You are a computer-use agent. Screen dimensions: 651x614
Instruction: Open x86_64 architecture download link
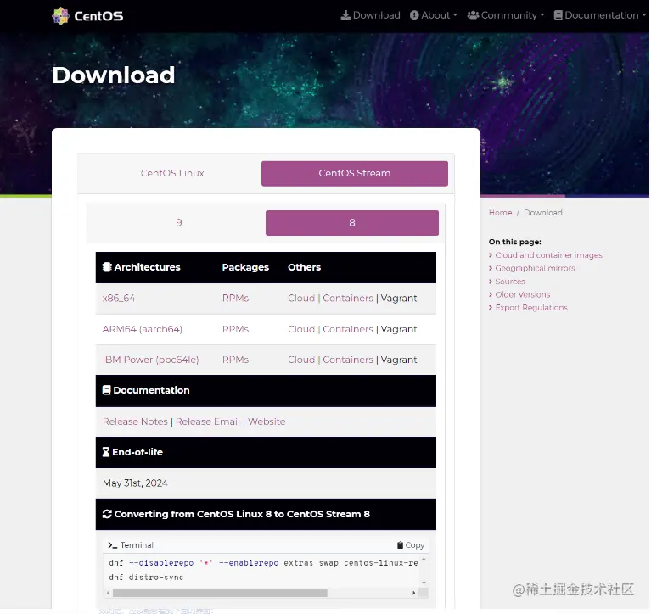pyautogui.click(x=118, y=299)
